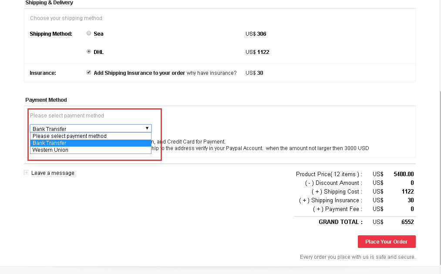Viewport: 441px width, 274px height.
Task: Click the 'DHL' shipping label text
Action: pos(99,52)
